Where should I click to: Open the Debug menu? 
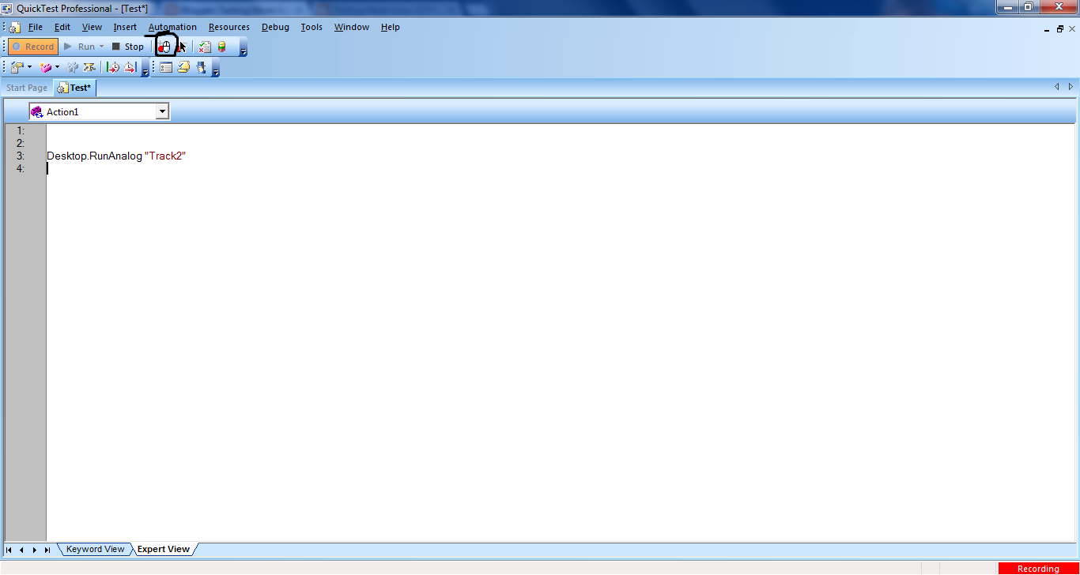point(275,27)
